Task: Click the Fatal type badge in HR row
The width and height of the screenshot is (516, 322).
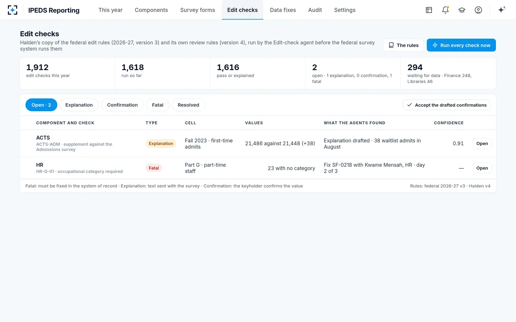Action: click(154, 168)
